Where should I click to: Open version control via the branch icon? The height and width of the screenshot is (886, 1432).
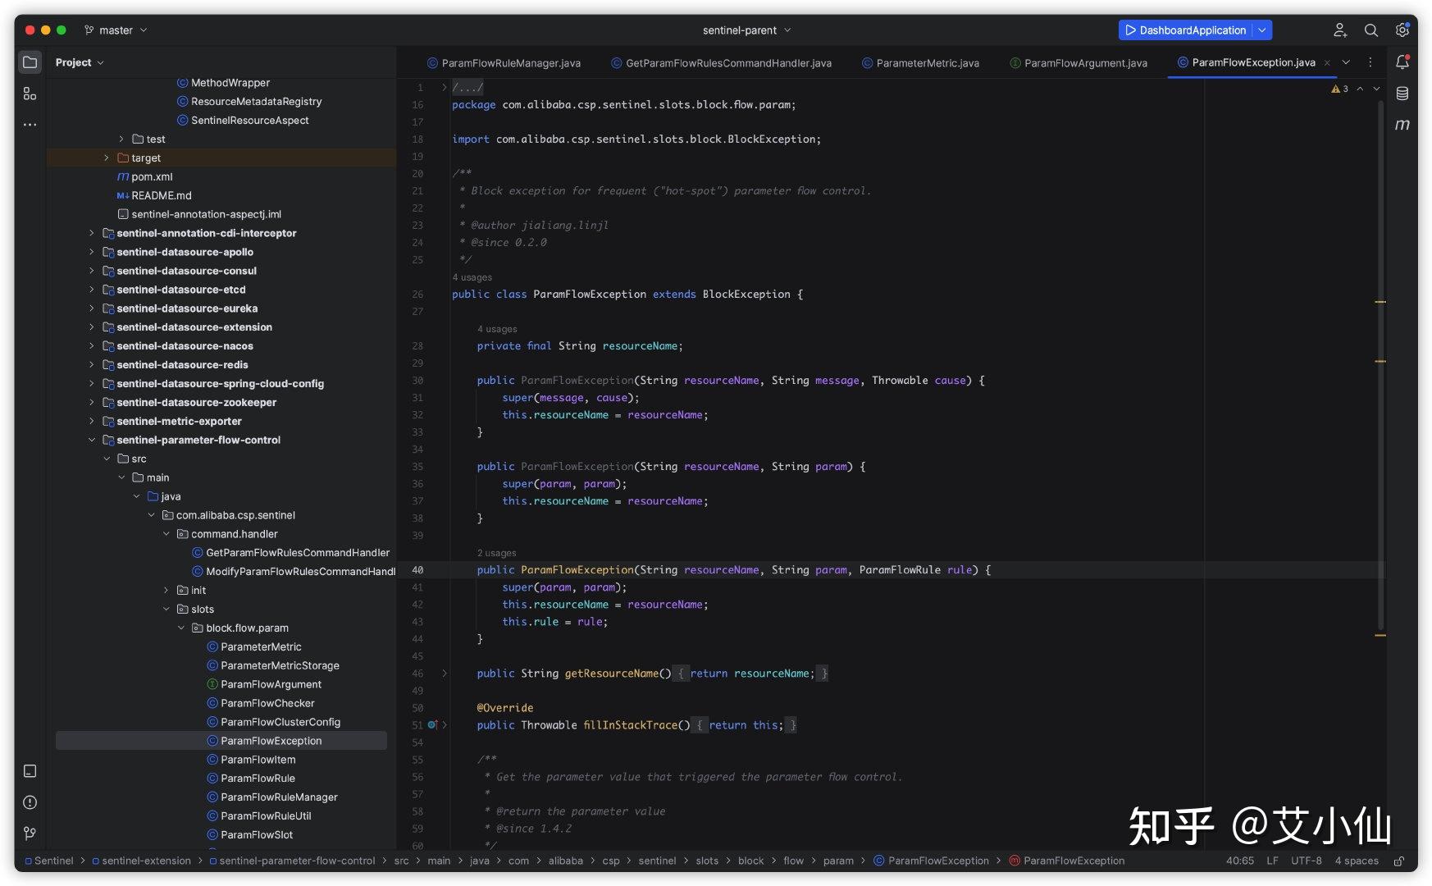pyautogui.click(x=30, y=833)
